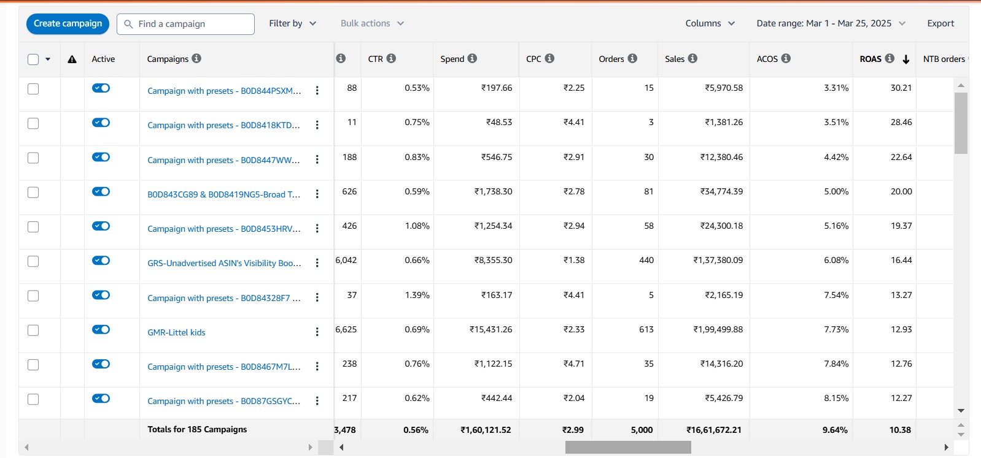981x458 pixels.
Task: Open actions menu for B0D844PSXM campaign
Action: (x=317, y=91)
